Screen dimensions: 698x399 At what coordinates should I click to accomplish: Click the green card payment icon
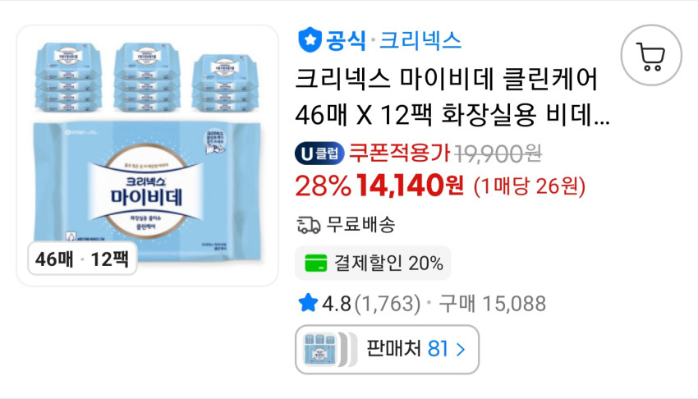[315, 263]
